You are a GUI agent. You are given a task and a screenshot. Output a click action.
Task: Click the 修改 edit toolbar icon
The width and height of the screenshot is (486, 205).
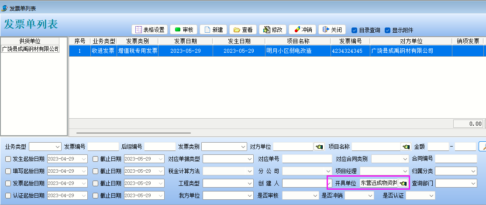click(266, 30)
